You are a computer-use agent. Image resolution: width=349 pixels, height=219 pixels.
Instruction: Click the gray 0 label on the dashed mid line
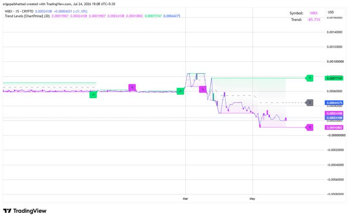point(309,102)
